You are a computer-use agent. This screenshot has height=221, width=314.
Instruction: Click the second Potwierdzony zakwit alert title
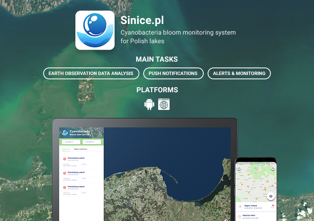click(x=76, y=172)
